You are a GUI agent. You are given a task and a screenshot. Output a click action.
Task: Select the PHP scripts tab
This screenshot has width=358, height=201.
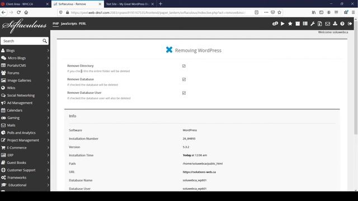click(x=56, y=23)
